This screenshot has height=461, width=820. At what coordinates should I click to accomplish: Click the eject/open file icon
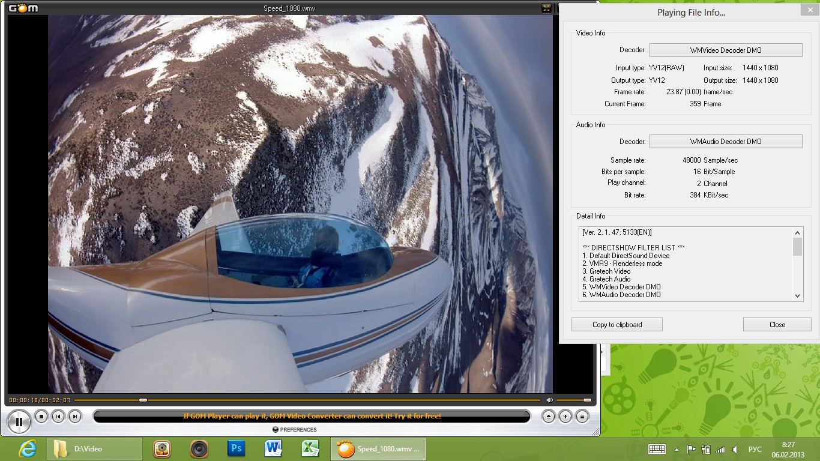(x=548, y=416)
